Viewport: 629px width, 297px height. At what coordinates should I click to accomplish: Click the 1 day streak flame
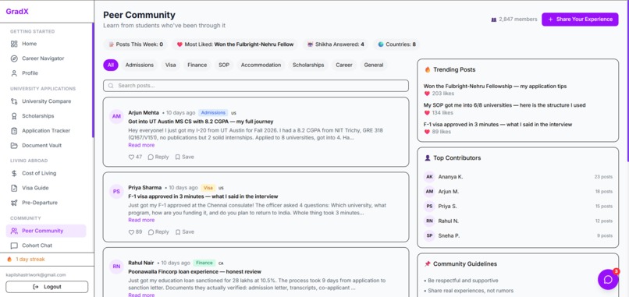tap(9, 260)
